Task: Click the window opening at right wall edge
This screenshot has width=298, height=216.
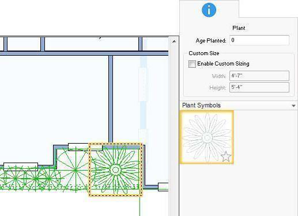Action: click(163, 187)
